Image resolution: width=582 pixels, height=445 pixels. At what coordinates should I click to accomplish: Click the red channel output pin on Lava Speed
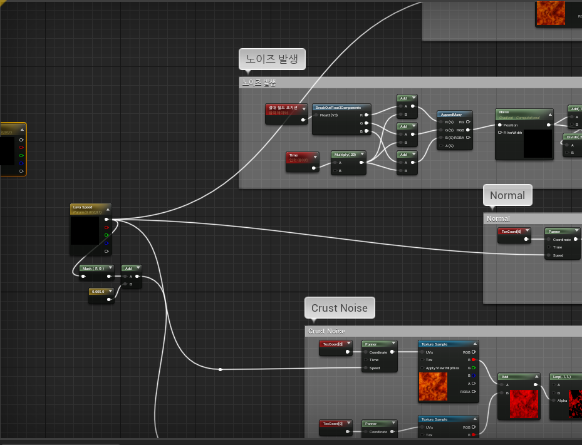pyautogui.click(x=107, y=227)
